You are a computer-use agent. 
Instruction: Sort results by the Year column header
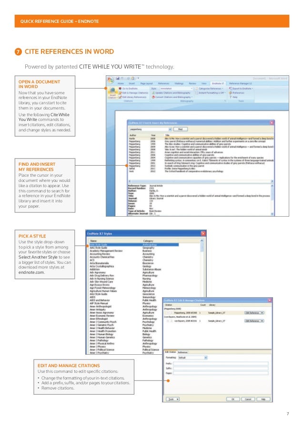pos(157,135)
